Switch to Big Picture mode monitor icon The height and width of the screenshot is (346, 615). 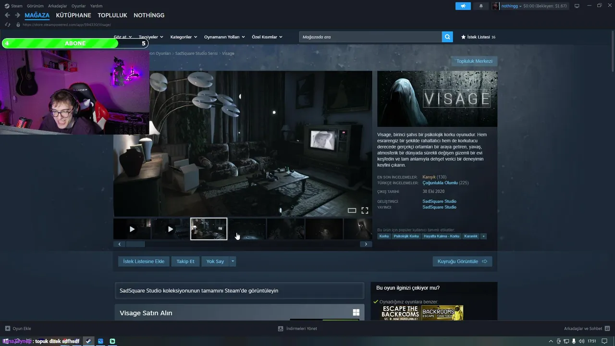pyautogui.click(x=577, y=6)
